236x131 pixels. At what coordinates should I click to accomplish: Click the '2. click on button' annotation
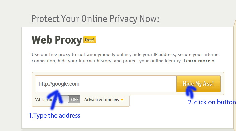pos(212,102)
